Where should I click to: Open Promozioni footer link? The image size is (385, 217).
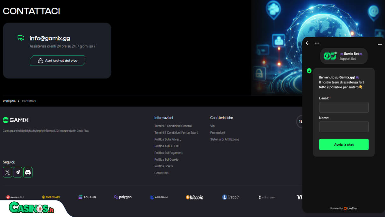tap(217, 133)
